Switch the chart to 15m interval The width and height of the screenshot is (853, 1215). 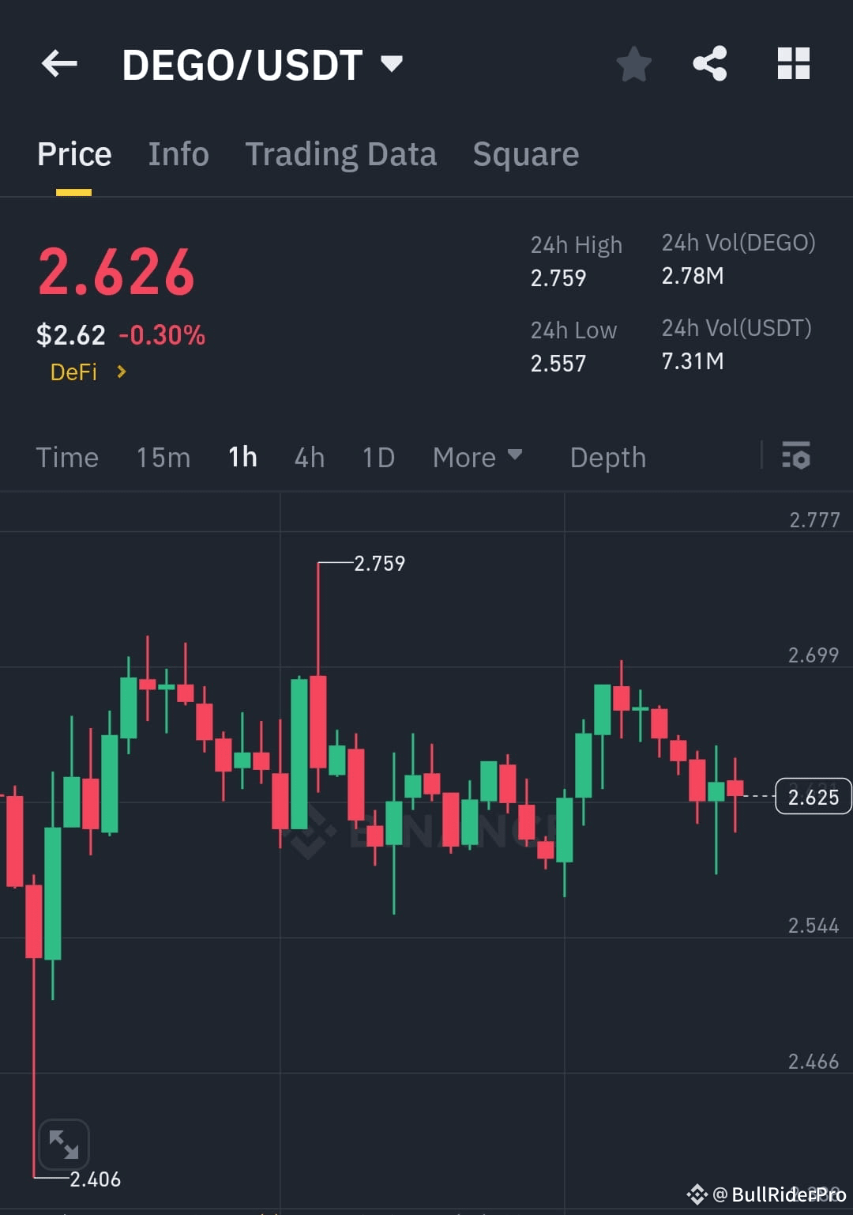[163, 457]
